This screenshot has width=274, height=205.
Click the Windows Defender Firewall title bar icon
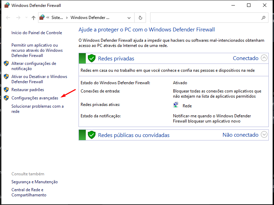(7, 5)
